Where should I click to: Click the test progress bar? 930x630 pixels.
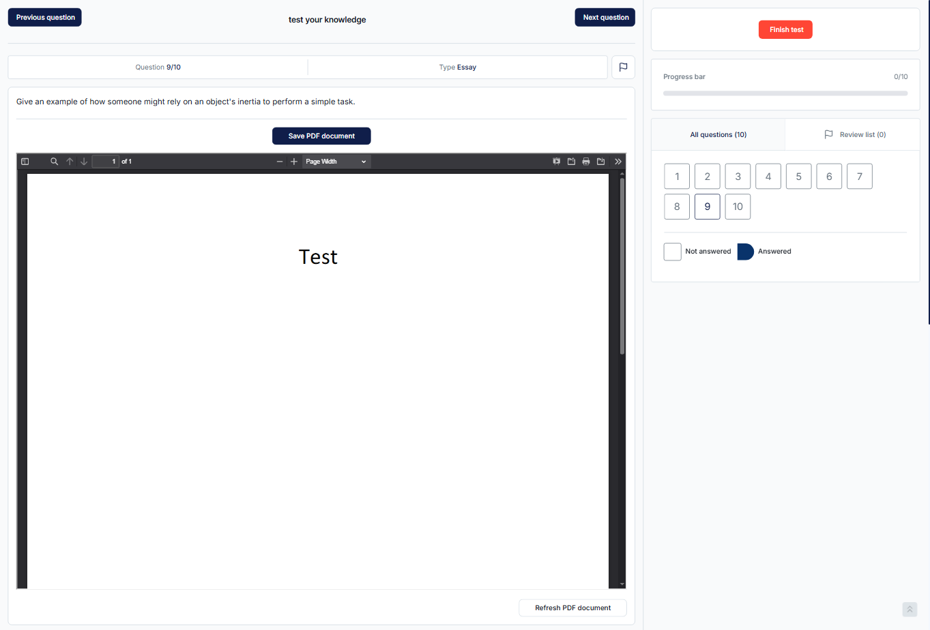tap(785, 93)
